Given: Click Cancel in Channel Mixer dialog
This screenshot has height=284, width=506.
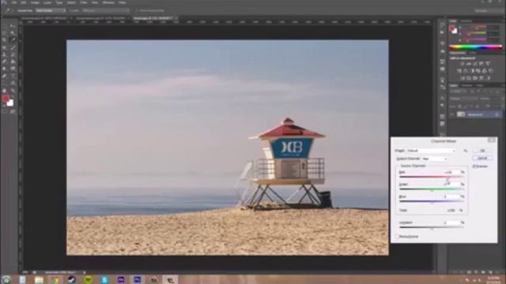Looking at the screenshot, I should coord(482,158).
